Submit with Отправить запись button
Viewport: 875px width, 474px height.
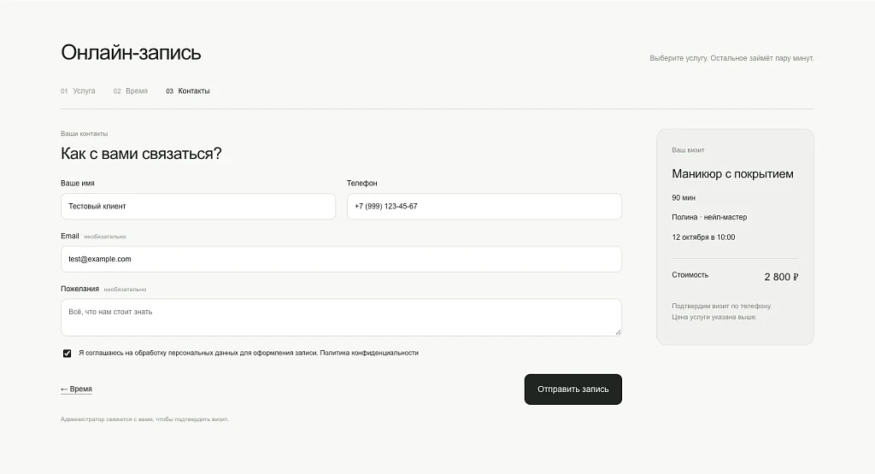point(573,389)
